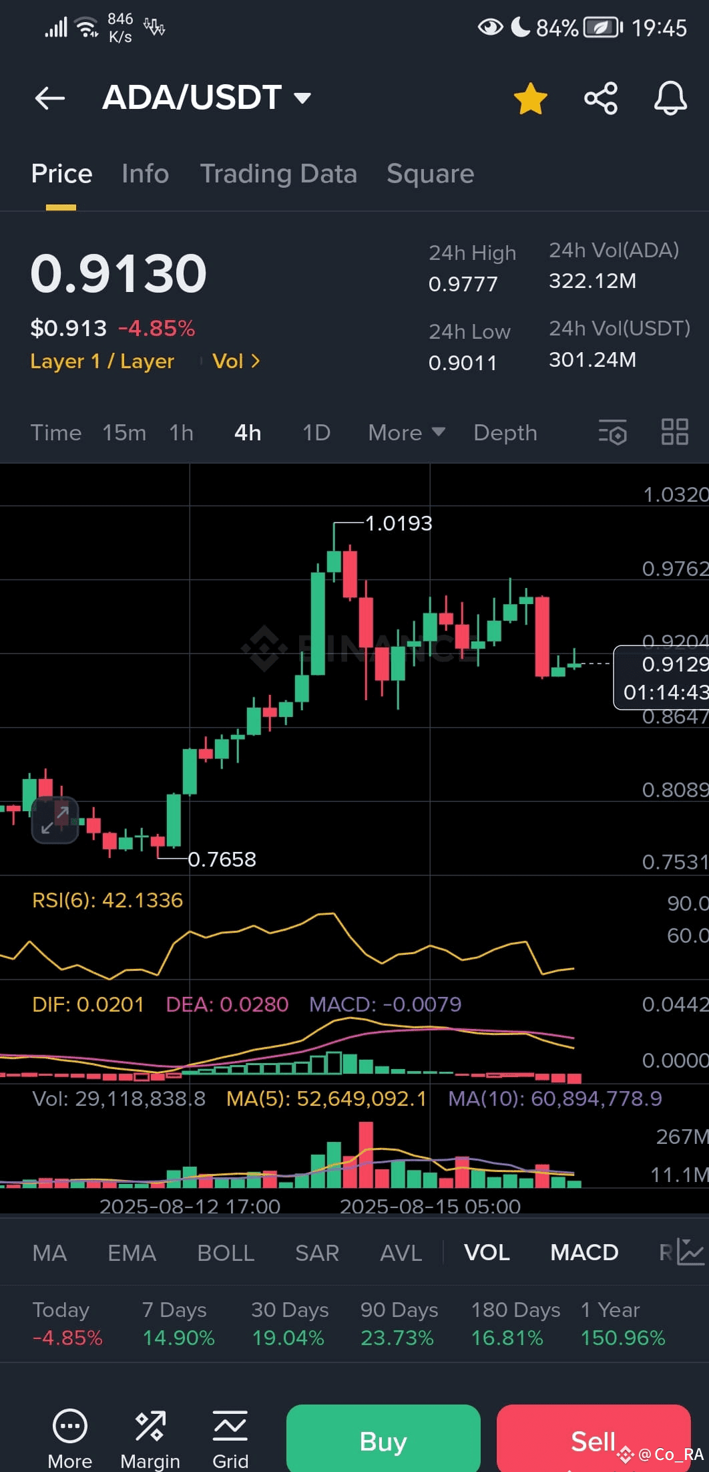
Task: Tap the battery icon in status bar
Action: click(x=603, y=27)
